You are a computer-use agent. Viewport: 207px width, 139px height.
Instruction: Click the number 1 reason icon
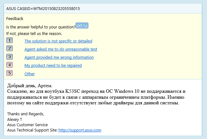[9, 40]
